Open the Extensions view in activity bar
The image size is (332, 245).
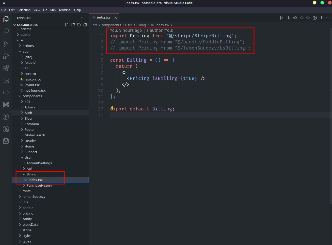coord(6,68)
